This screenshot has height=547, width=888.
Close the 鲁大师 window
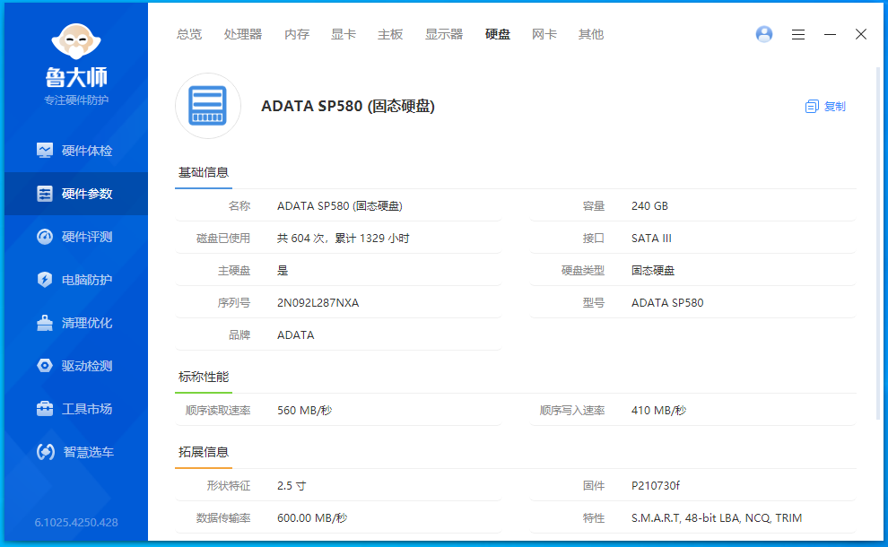pos(861,35)
